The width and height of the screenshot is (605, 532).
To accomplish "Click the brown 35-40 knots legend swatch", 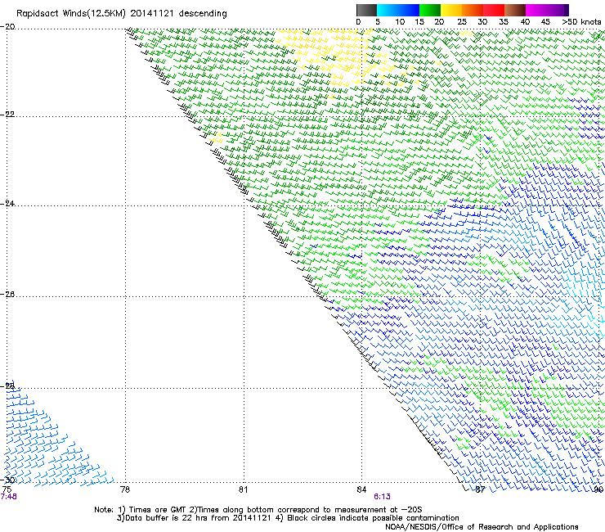I will [515, 10].
